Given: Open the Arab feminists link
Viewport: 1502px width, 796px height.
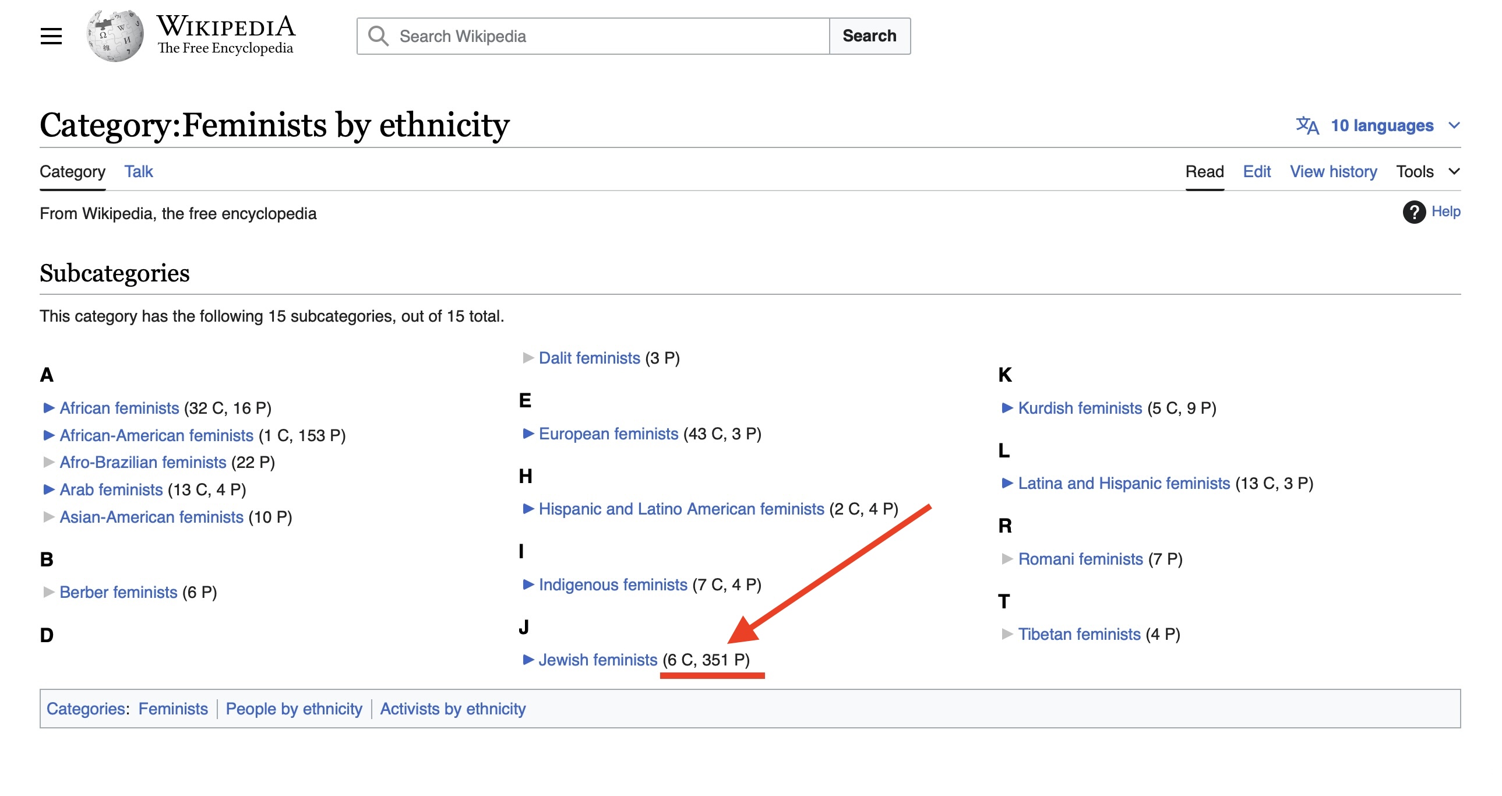Looking at the screenshot, I should [x=111, y=489].
